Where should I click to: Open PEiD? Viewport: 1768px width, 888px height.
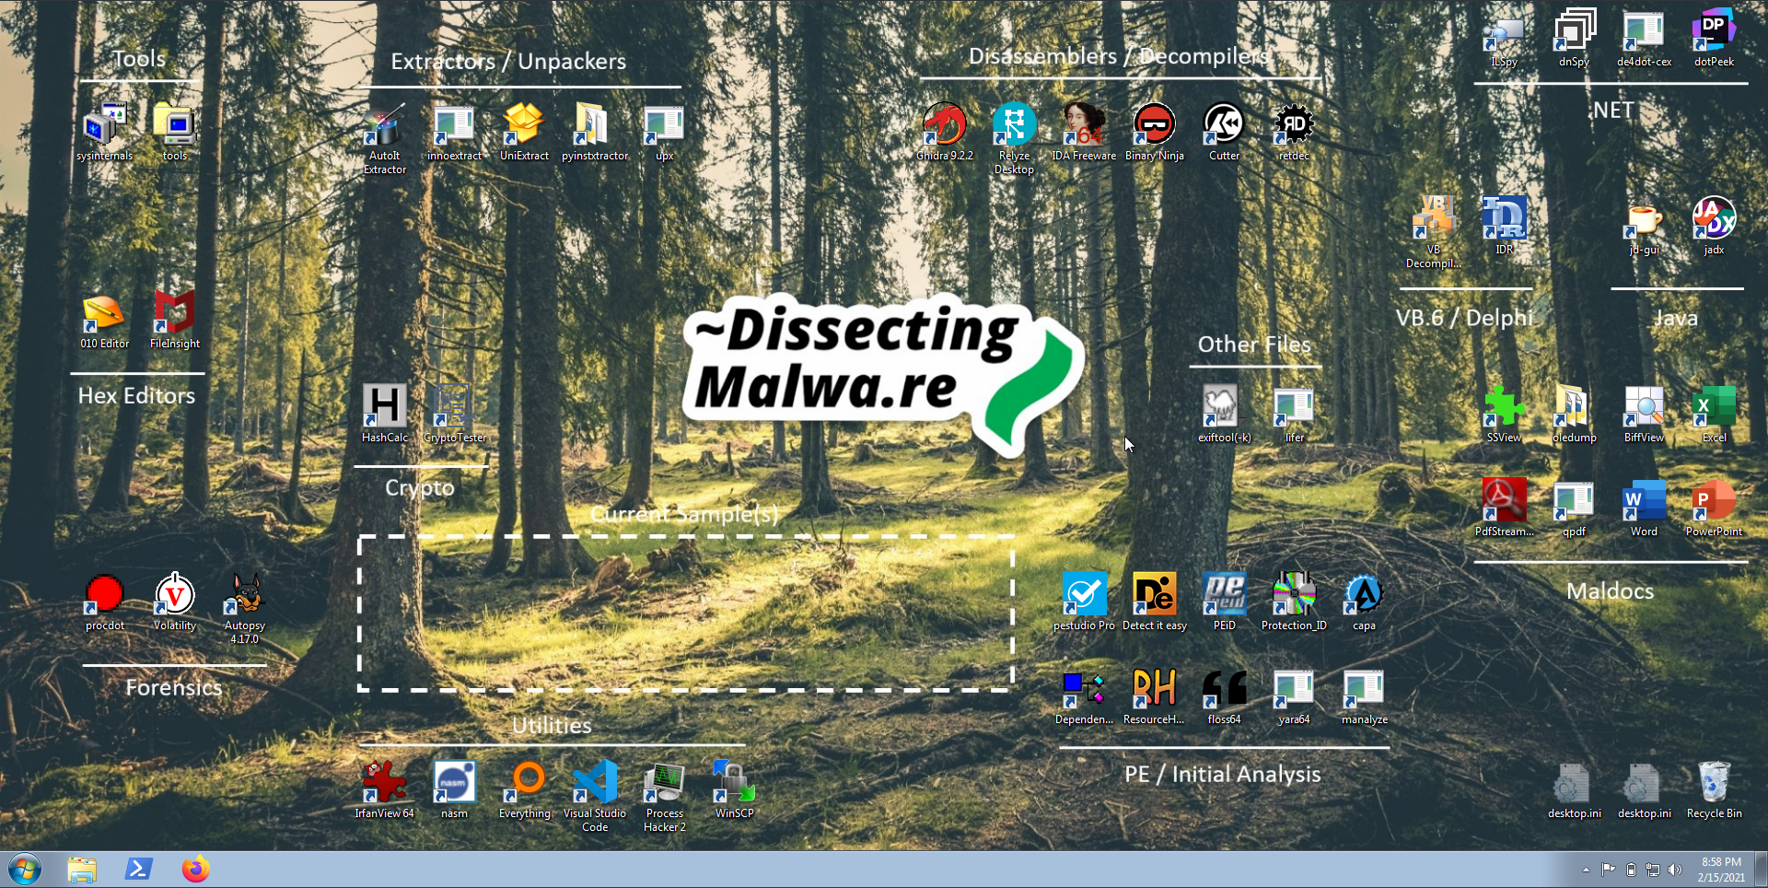click(x=1224, y=602)
